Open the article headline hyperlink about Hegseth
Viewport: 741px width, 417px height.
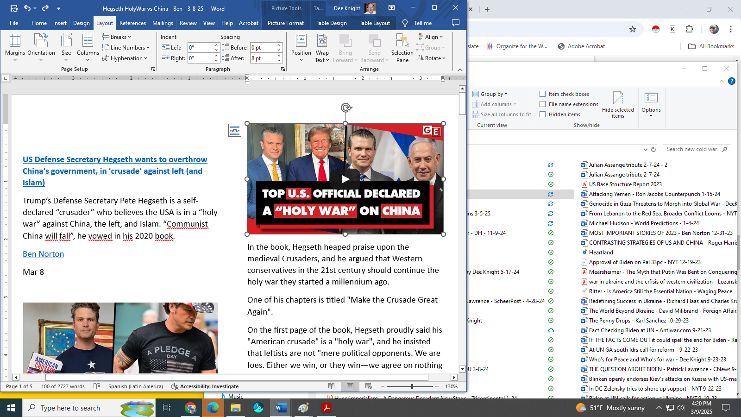point(115,171)
